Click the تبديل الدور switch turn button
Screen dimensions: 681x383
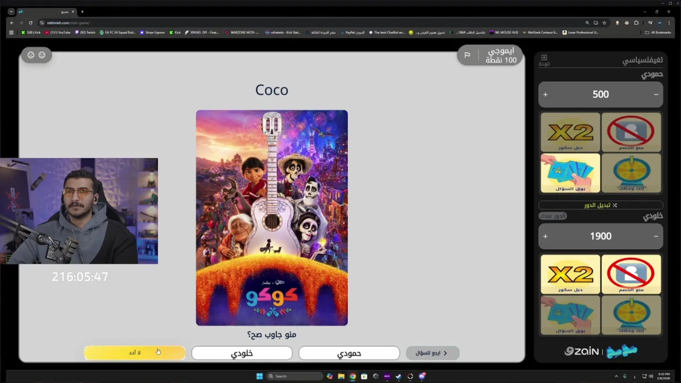601,205
